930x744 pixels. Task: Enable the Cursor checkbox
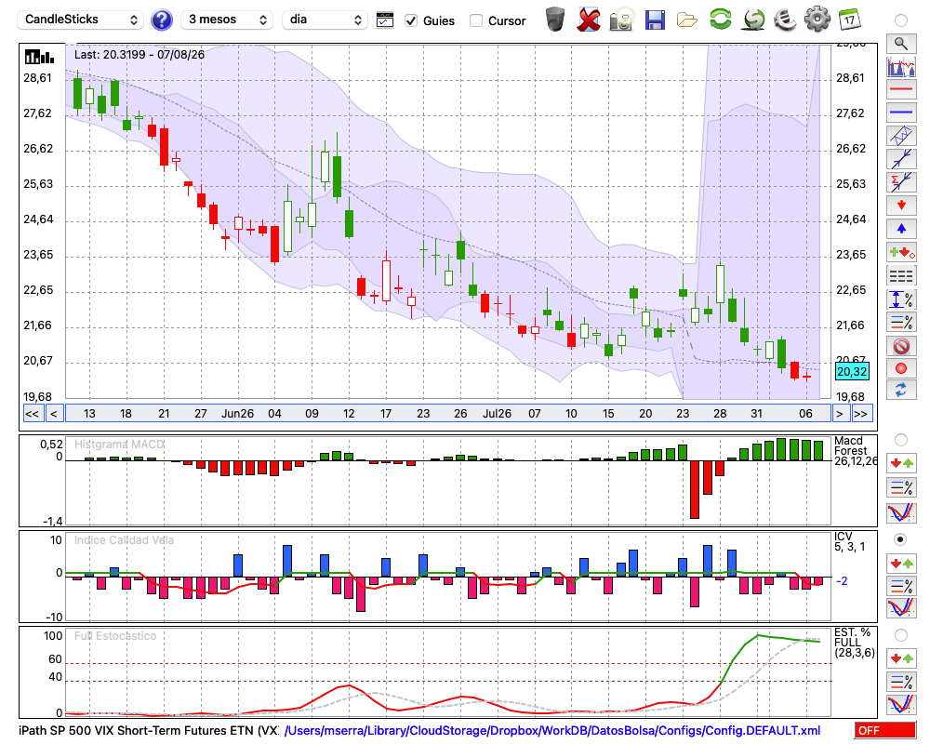pos(475,20)
